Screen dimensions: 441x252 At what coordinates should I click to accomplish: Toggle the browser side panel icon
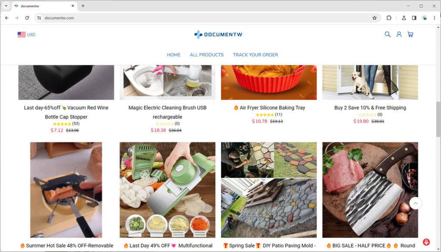pos(414,18)
